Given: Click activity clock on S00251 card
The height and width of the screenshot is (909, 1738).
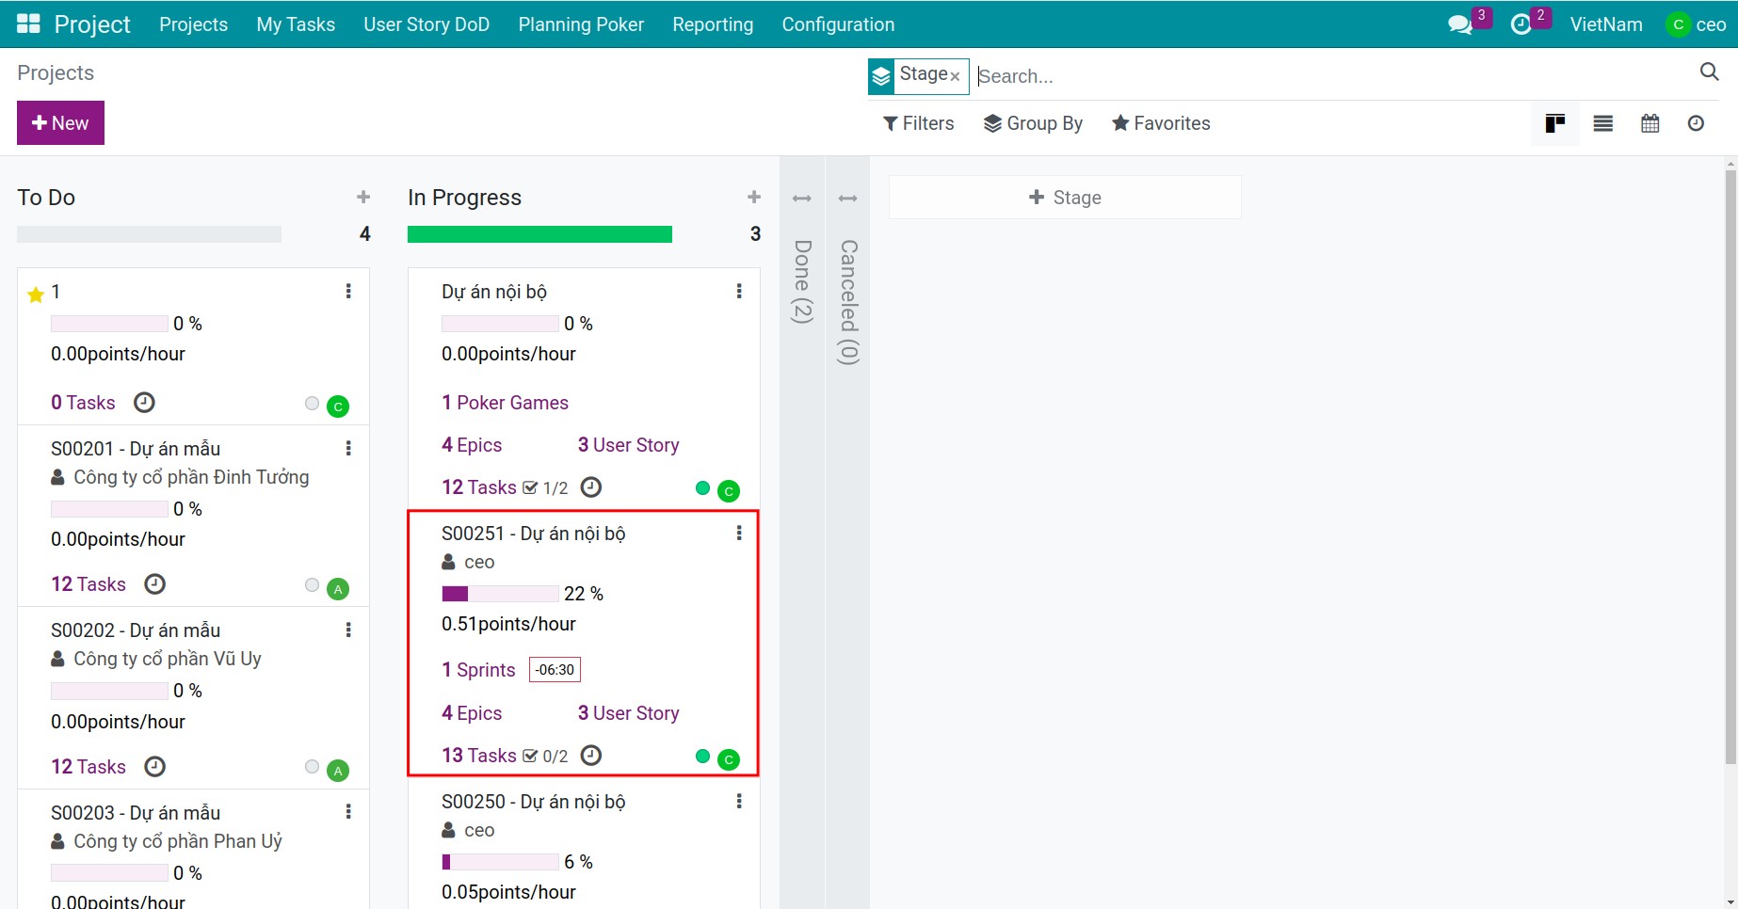Looking at the screenshot, I should [x=590, y=756].
